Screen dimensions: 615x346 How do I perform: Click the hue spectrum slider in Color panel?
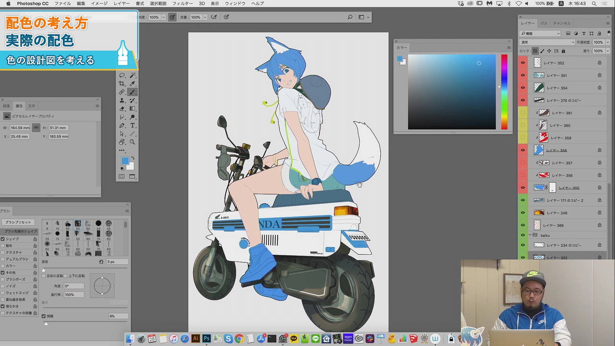pos(504,92)
